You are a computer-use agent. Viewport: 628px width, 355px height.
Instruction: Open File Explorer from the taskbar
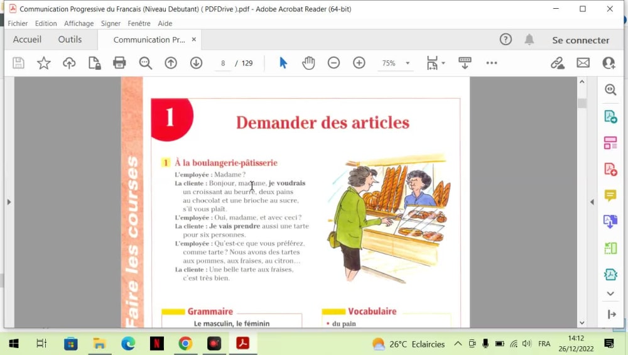(x=99, y=344)
